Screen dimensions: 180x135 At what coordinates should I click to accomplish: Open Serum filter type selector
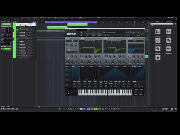(135, 41)
